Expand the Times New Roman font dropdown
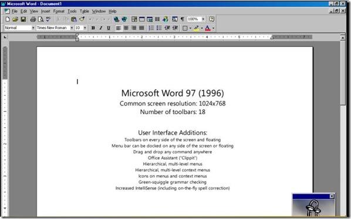The width and height of the screenshot is (351, 219). tap(72, 28)
